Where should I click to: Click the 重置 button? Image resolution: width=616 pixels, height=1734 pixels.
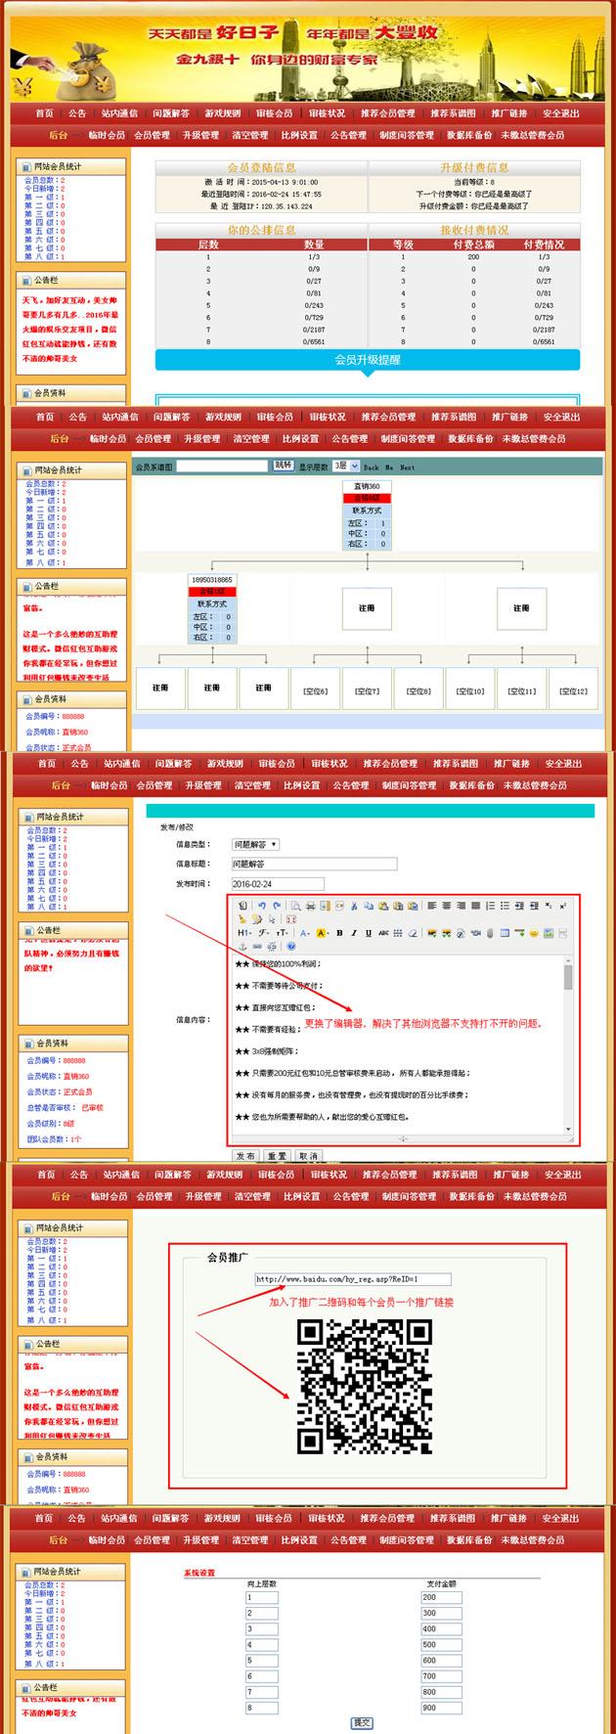[277, 1155]
